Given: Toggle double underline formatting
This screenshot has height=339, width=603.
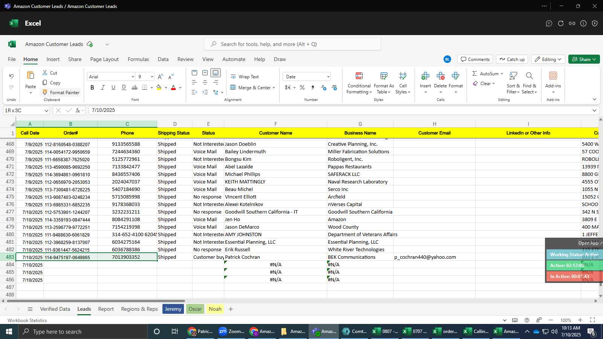Looking at the screenshot, I should click(x=124, y=87).
